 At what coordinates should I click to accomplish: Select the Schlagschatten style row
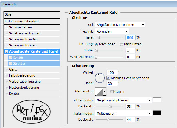32,27
